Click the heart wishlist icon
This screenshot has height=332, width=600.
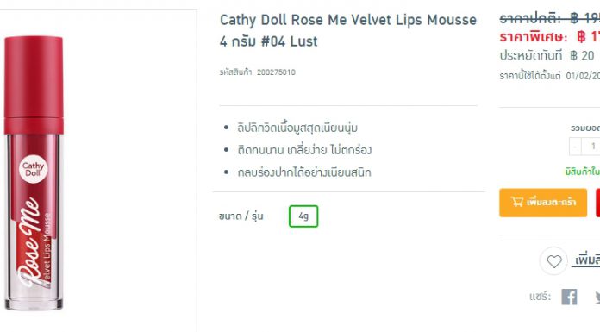click(553, 261)
